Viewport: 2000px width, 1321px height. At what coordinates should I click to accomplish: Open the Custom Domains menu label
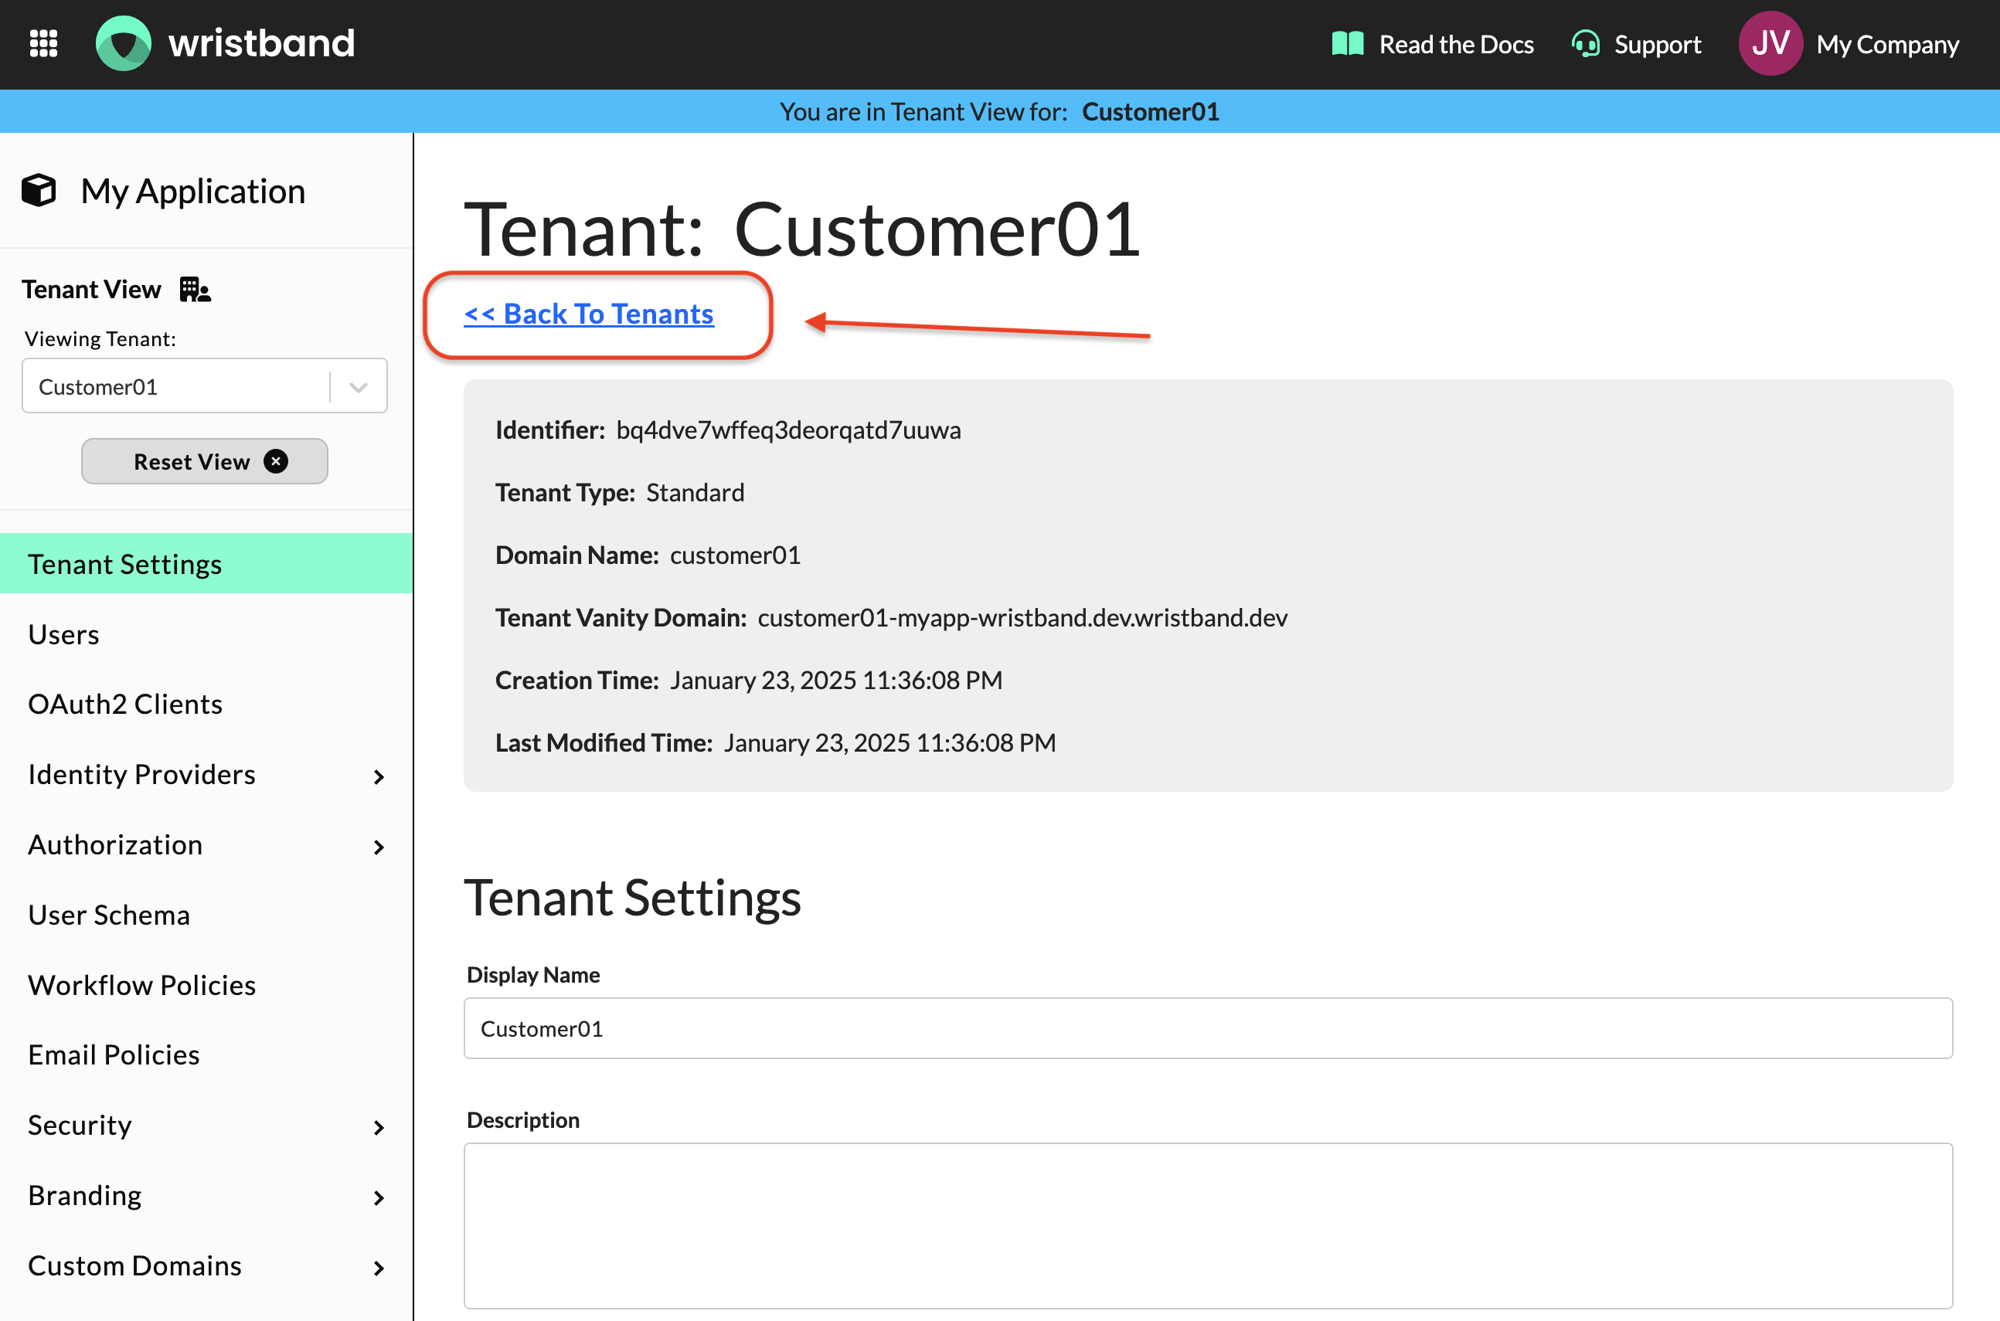click(x=134, y=1265)
